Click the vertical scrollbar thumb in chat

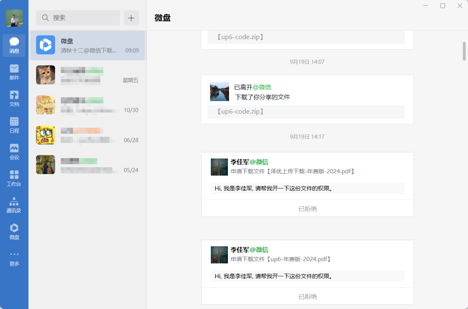pos(464,51)
